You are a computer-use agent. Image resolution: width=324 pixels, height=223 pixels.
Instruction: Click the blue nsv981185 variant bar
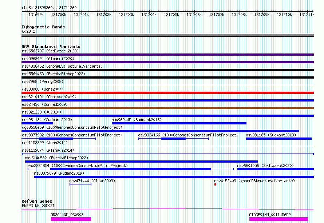pos(279,139)
